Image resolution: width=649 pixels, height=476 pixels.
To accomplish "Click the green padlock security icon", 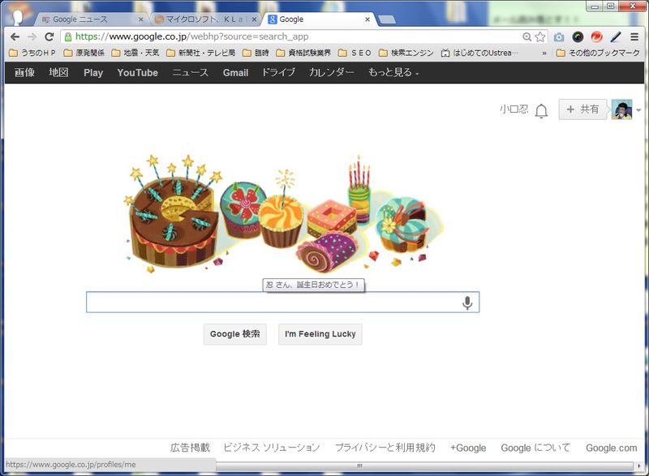I will [68, 37].
